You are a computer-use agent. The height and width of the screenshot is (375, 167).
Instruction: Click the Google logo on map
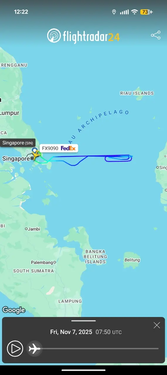13,310
